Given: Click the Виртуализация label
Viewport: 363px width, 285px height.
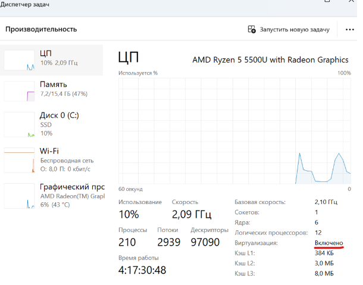Looking at the screenshot, I should coord(256,243).
